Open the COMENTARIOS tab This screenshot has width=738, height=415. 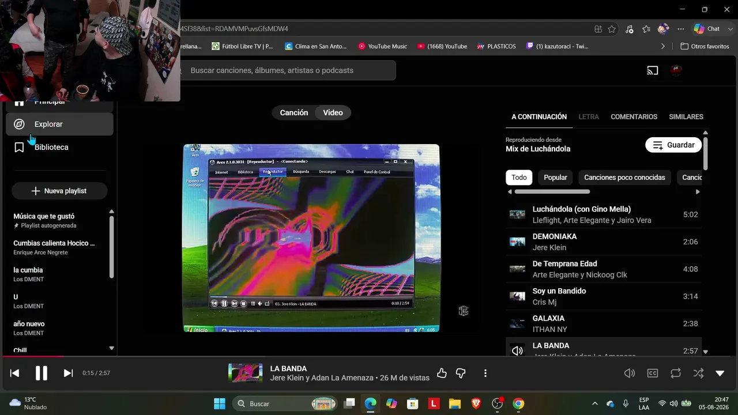tap(634, 116)
